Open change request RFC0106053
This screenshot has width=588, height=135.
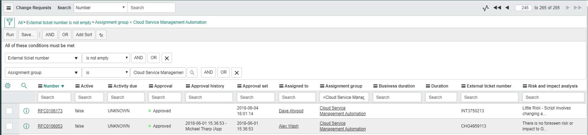pyautogui.click(x=50, y=126)
